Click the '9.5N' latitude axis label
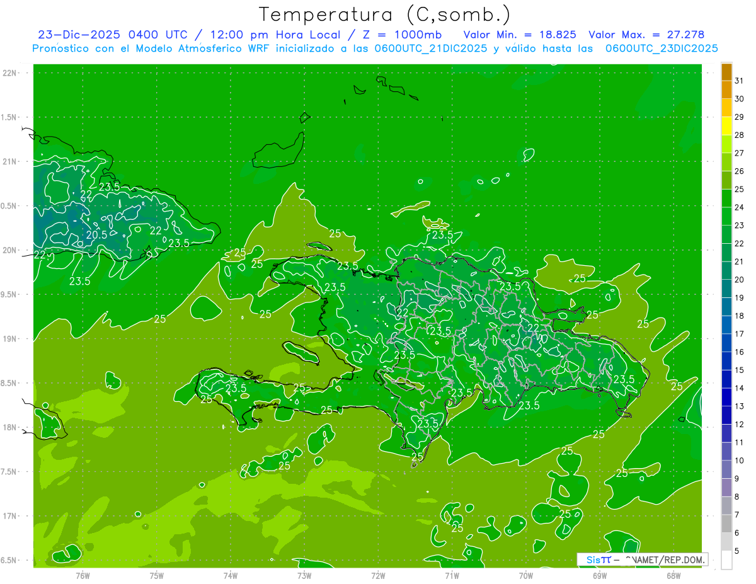This screenshot has width=756, height=584. (9, 294)
